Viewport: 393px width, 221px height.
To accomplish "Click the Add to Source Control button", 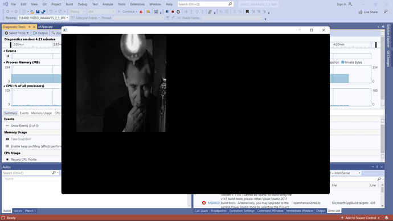I will 361,218.
